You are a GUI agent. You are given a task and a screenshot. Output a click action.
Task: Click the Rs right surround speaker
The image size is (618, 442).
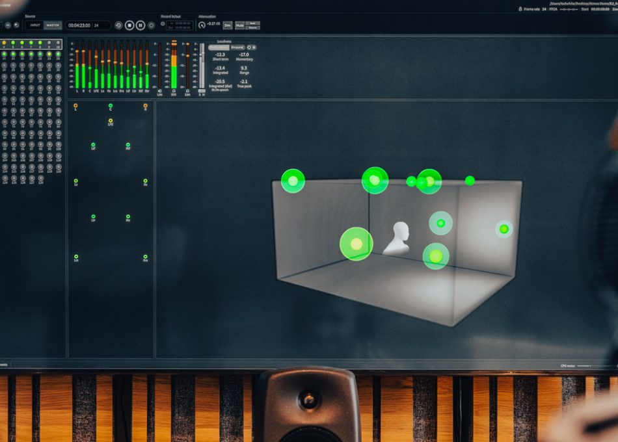coord(146,181)
